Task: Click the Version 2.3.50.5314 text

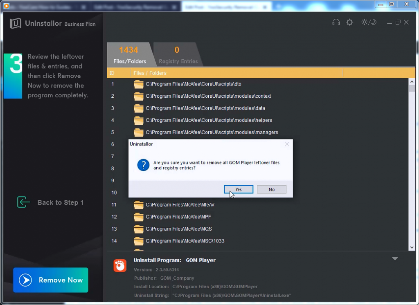Action: [156, 270]
